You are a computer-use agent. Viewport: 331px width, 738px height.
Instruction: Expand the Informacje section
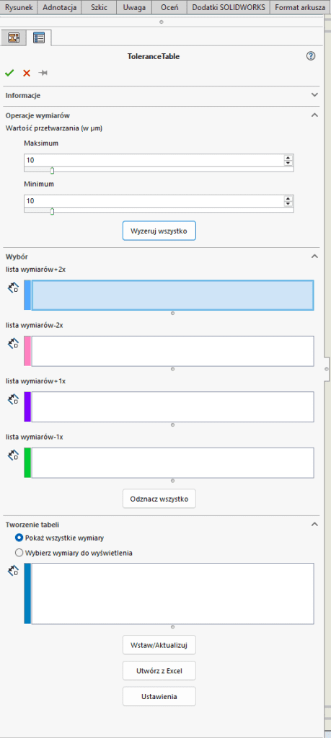pos(315,95)
